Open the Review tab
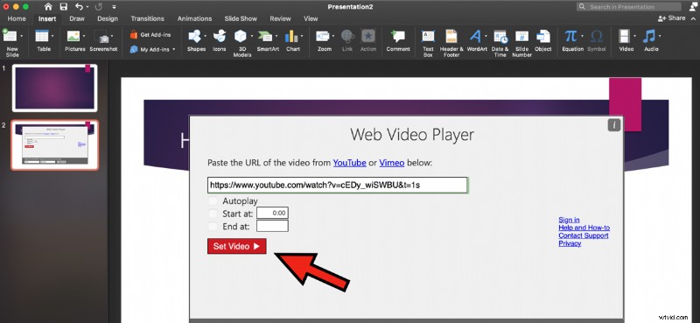This screenshot has width=700, height=323. (280, 18)
